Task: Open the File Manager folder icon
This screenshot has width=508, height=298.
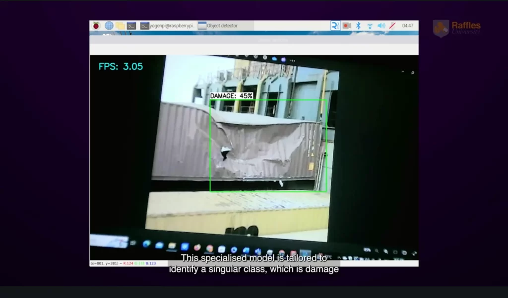Action: [120, 26]
